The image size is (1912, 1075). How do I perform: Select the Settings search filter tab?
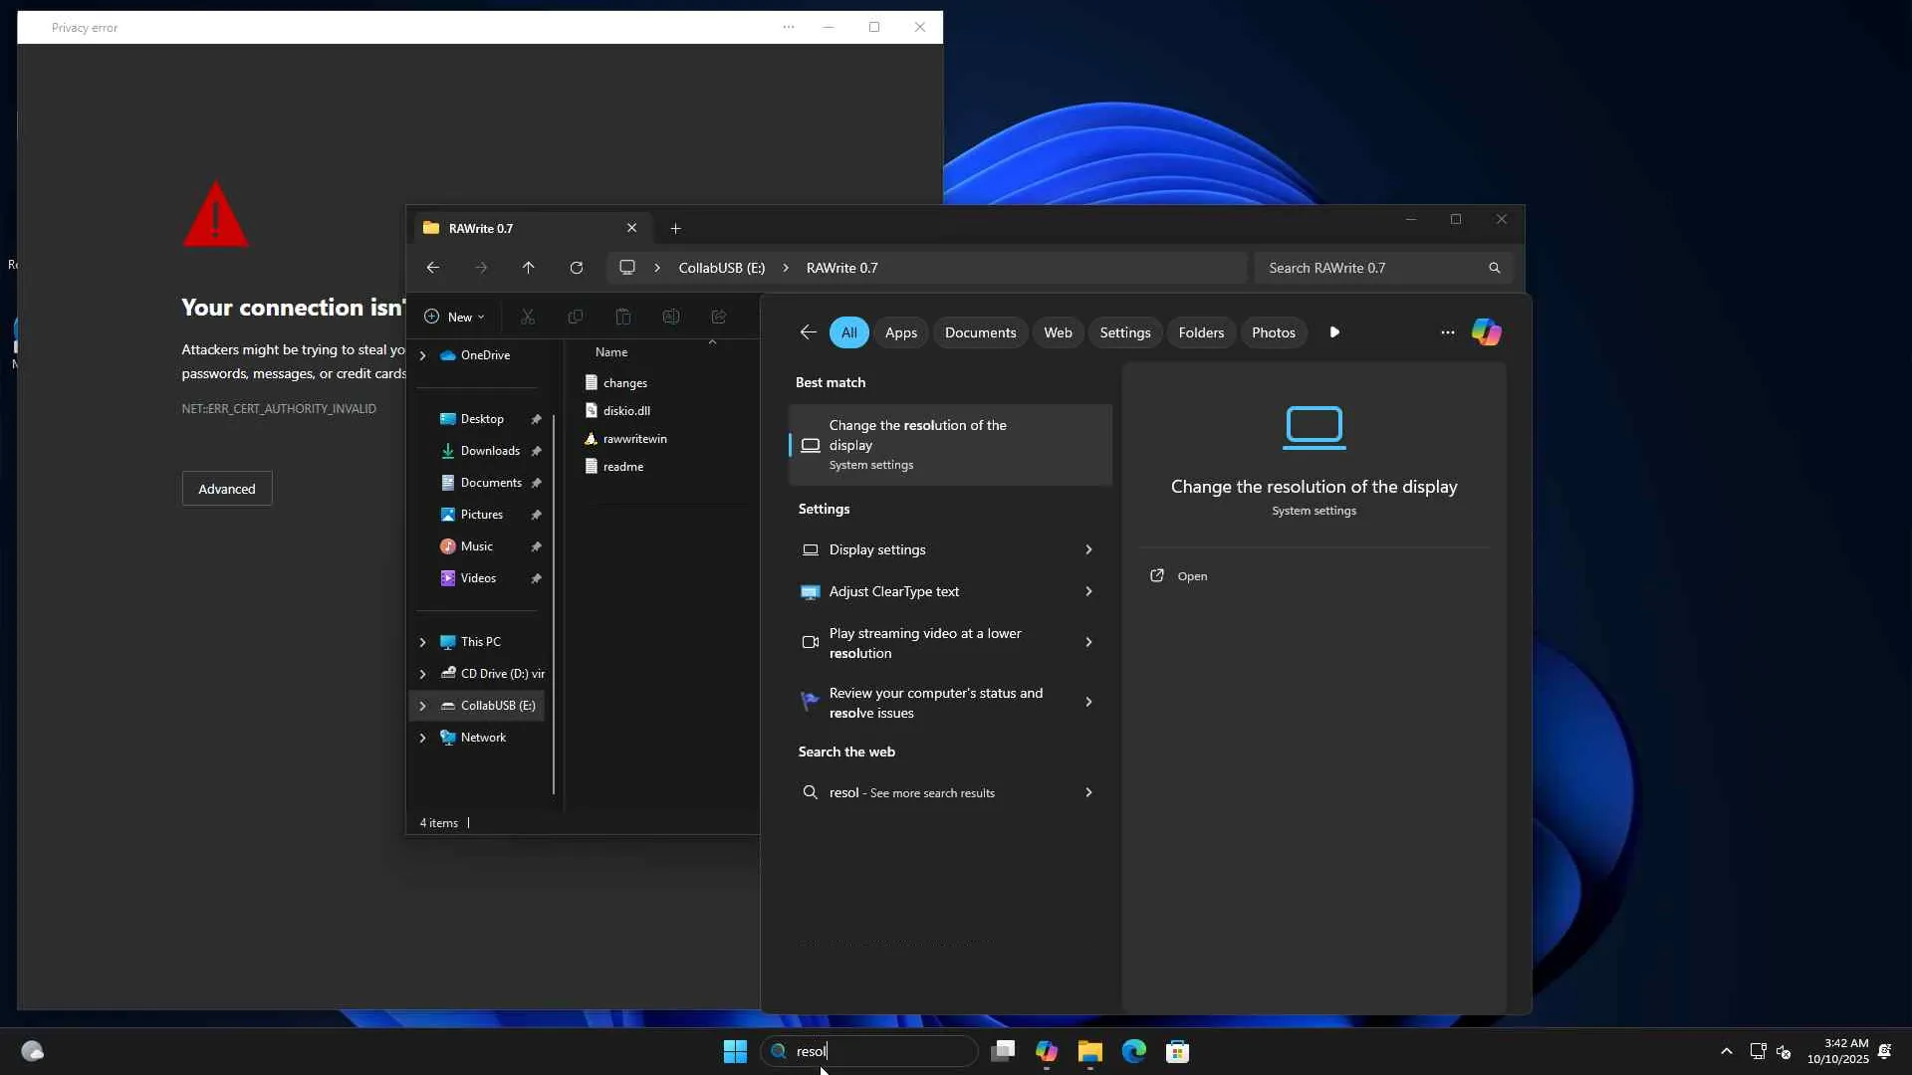pos(1124,332)
